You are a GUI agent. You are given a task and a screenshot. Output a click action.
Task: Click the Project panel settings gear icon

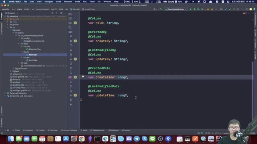coord(61,13)
